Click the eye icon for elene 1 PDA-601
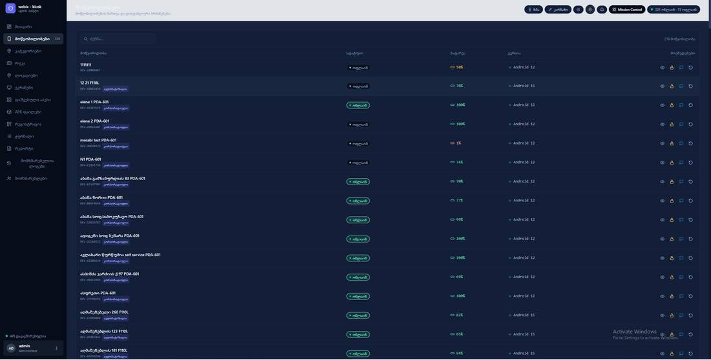 coord(662,105)
